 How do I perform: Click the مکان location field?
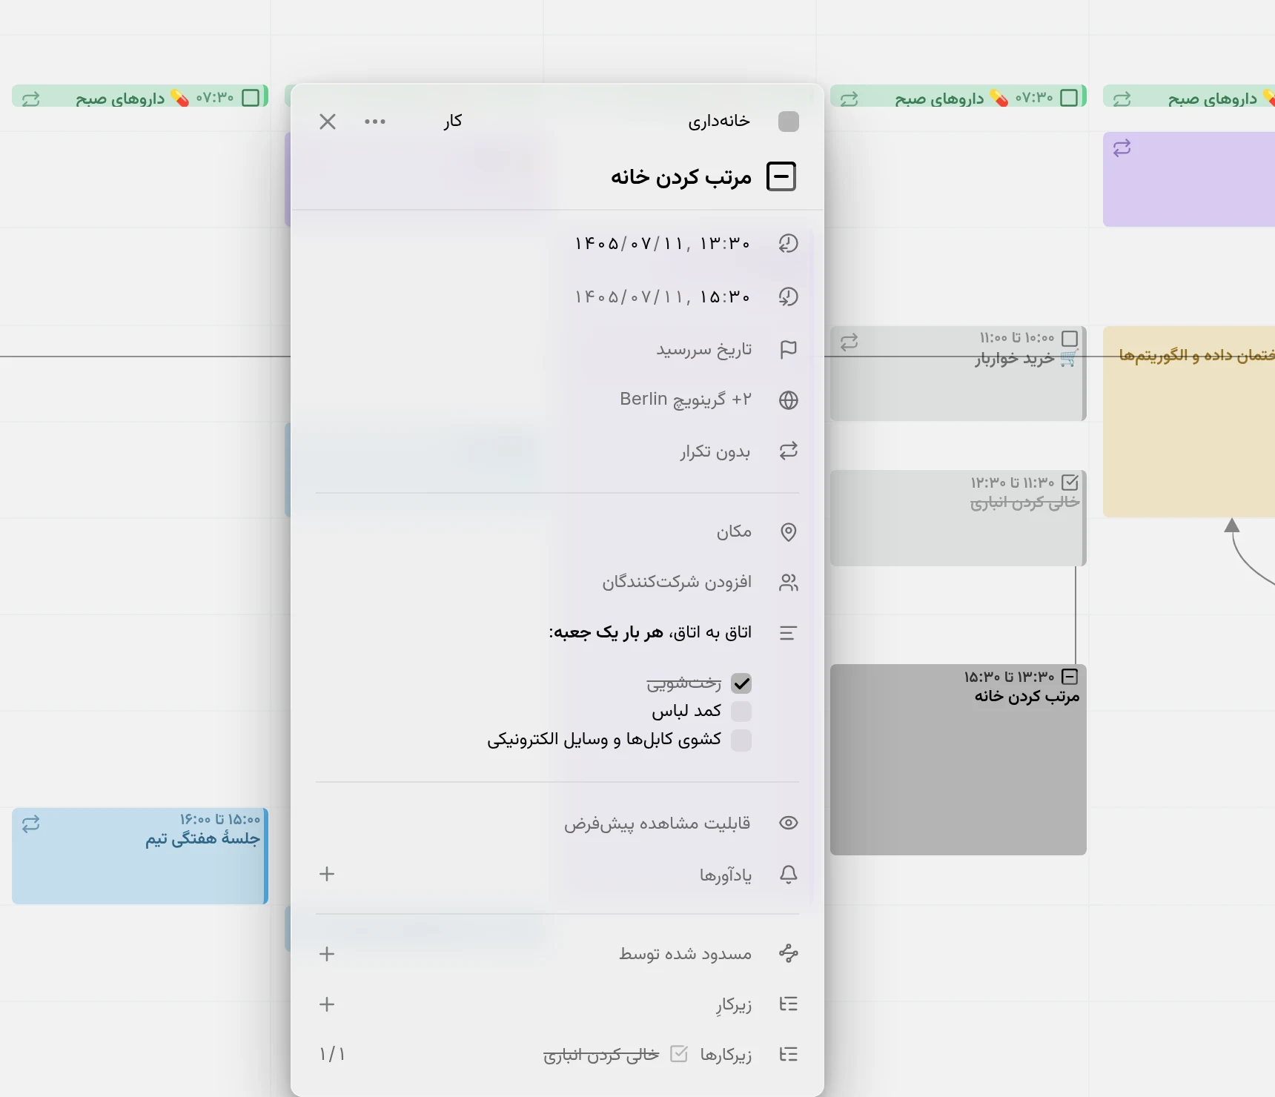pyautogui.click(x=734, y=531)
